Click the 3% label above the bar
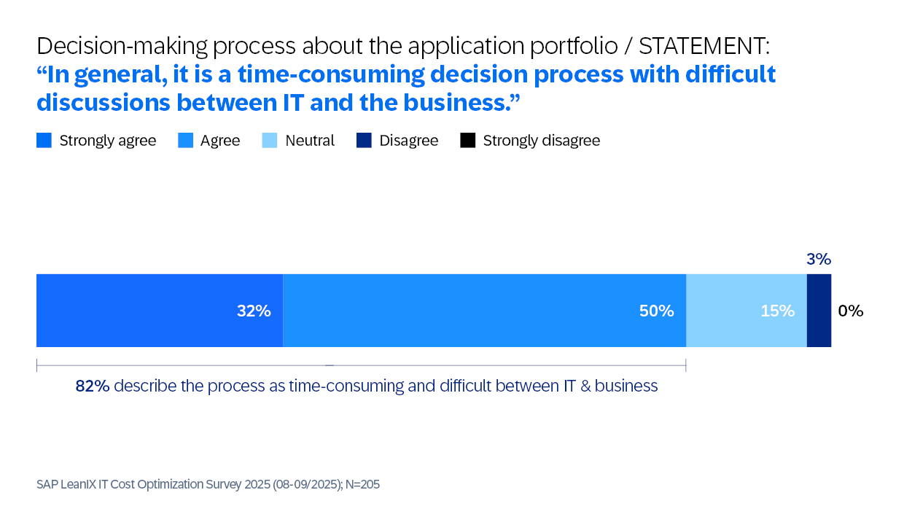Viewport: 904px width, 525px height. 819,259
